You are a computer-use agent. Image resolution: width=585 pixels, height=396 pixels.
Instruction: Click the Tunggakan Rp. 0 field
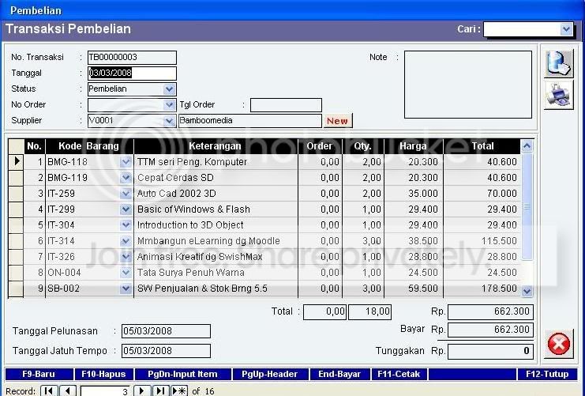tap(490, 351)
